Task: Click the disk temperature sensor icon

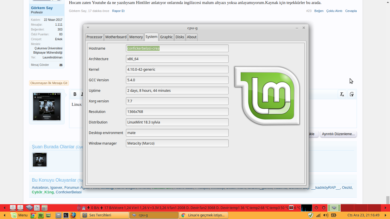Action: [x=291, y=208]
